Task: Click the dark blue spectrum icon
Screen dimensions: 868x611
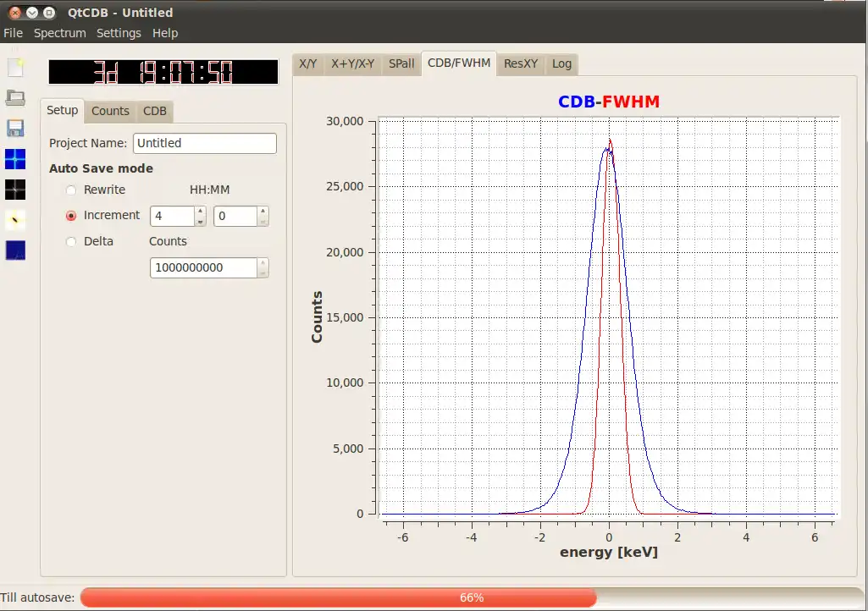Action: [15, 250]
